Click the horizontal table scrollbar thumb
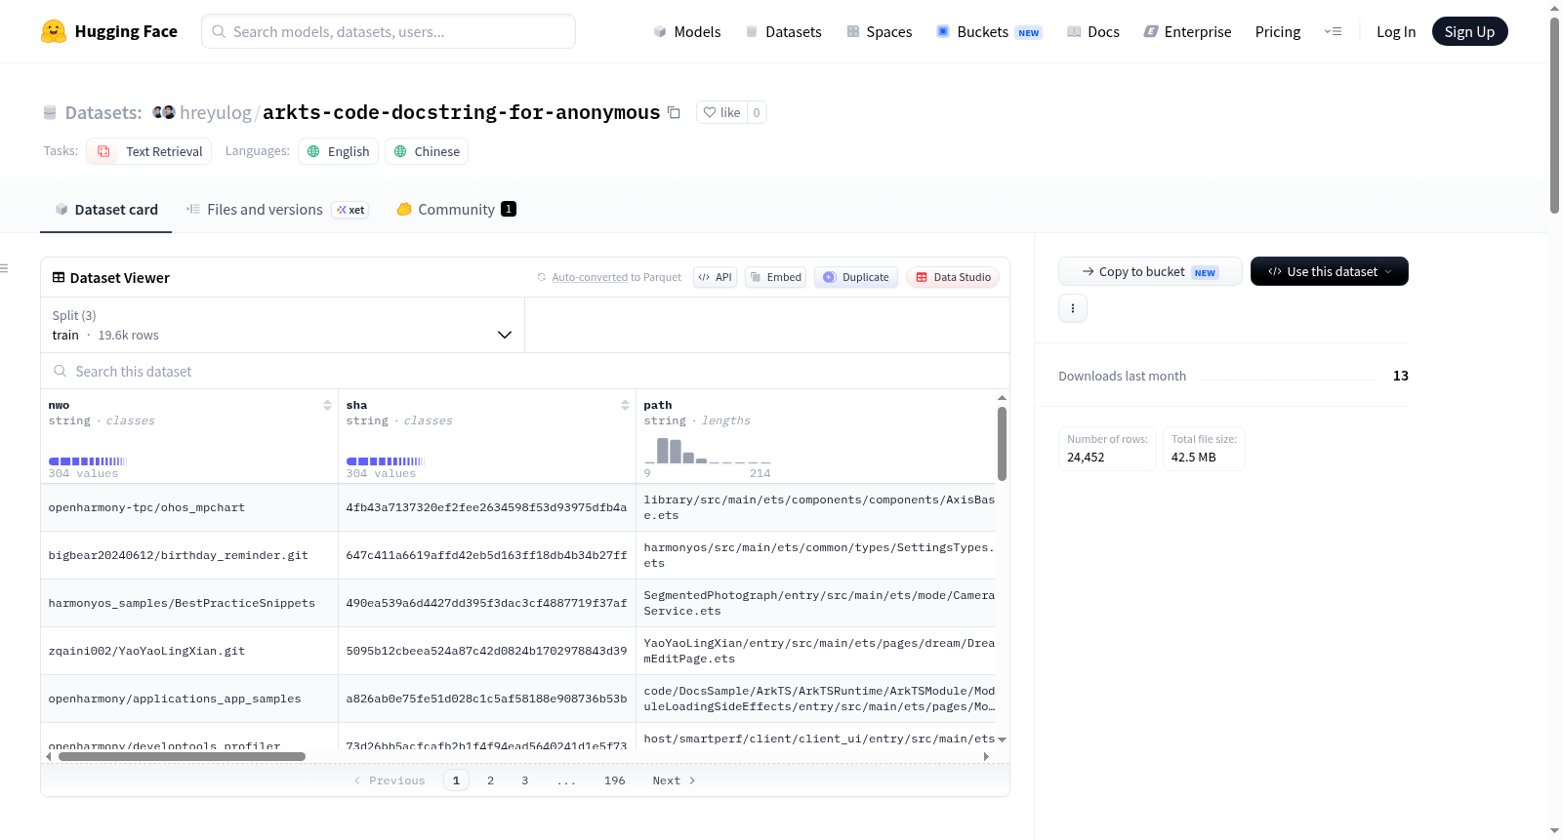The image size is (1562, 840). tap(182, 756)
